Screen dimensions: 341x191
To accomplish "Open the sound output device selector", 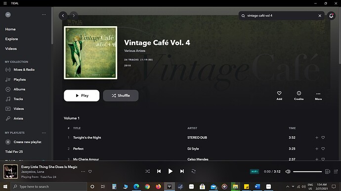I will pyautogui.click(x=328, y=171).
